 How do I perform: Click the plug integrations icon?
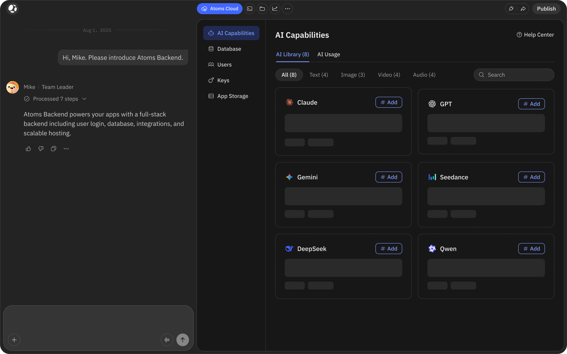point(511,9)
